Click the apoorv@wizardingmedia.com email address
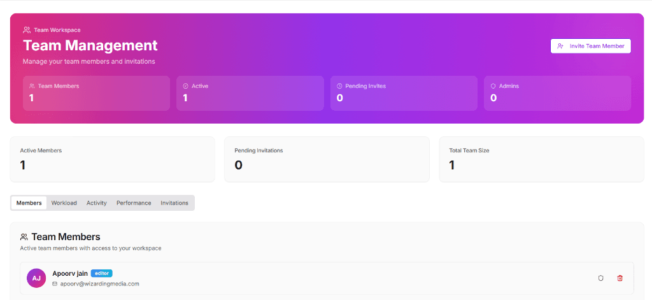Viewport: 652px width, 300px height. pyautogui.click(x=99, y=284)
